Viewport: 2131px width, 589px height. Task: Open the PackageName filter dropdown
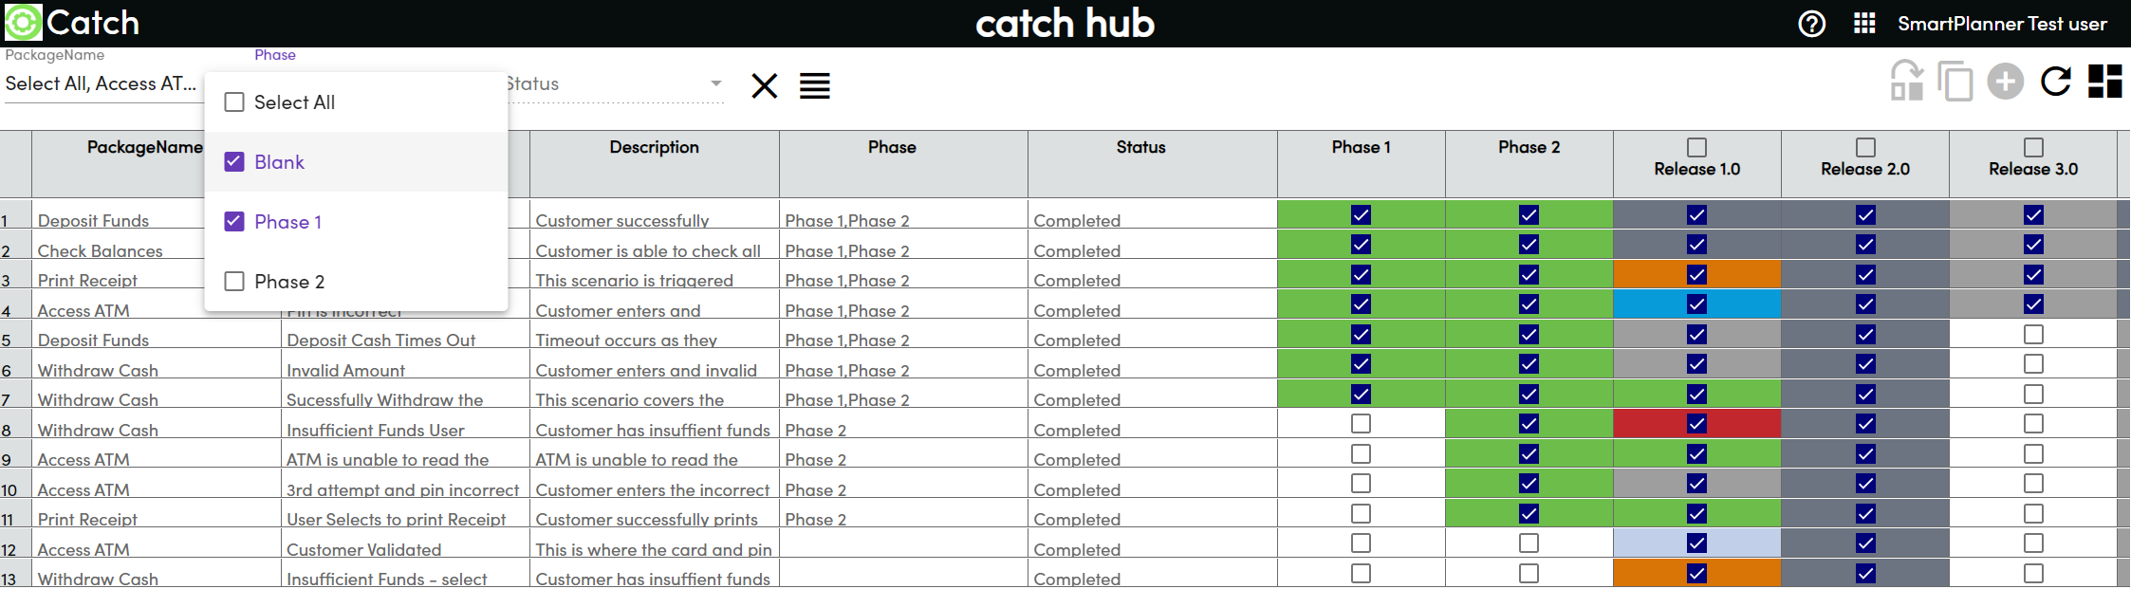(101, 83)
